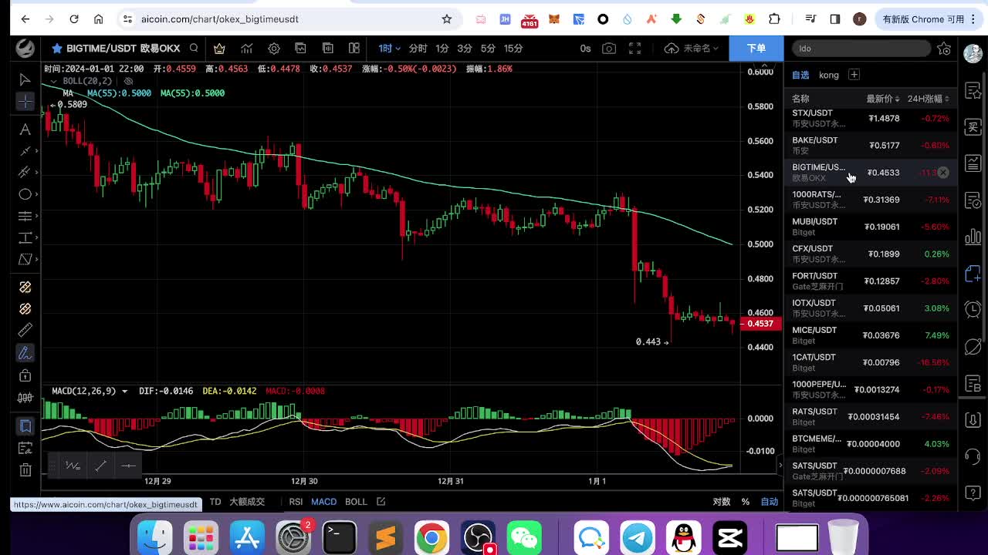
Task: Select CFX/USDT in the watchlist
Action: pos(871,254)
